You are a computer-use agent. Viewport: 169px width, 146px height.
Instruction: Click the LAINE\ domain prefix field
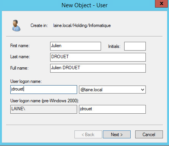[44, 109]
